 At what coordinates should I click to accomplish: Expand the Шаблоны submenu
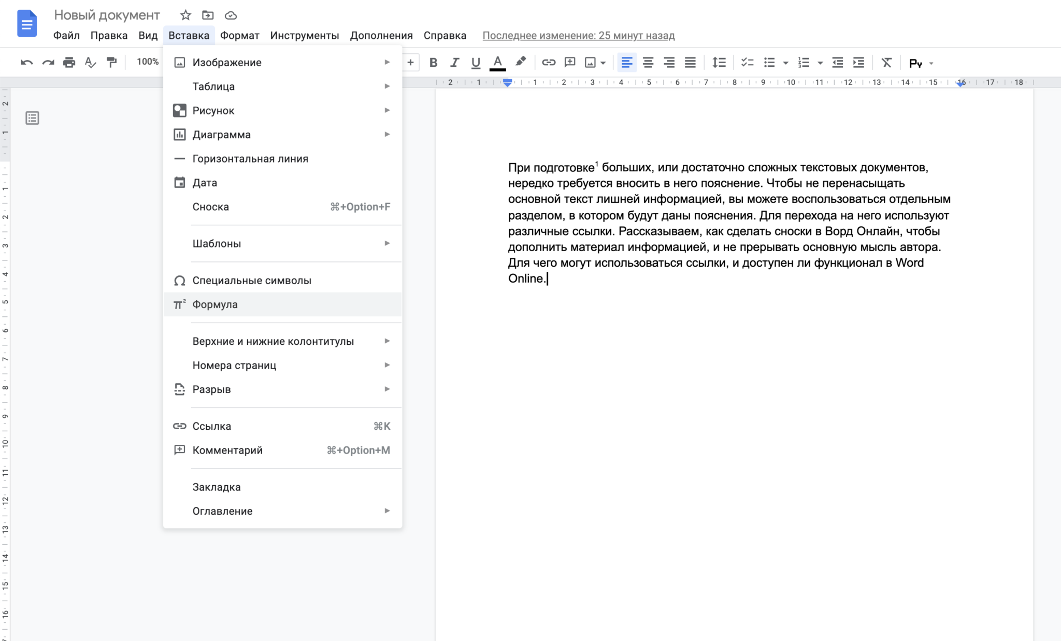[282, 243]
